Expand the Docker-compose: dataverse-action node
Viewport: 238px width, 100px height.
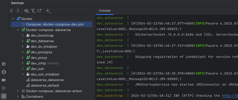[x=18, y=91]
